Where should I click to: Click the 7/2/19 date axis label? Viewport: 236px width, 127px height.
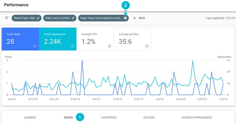tap(223, 99)
